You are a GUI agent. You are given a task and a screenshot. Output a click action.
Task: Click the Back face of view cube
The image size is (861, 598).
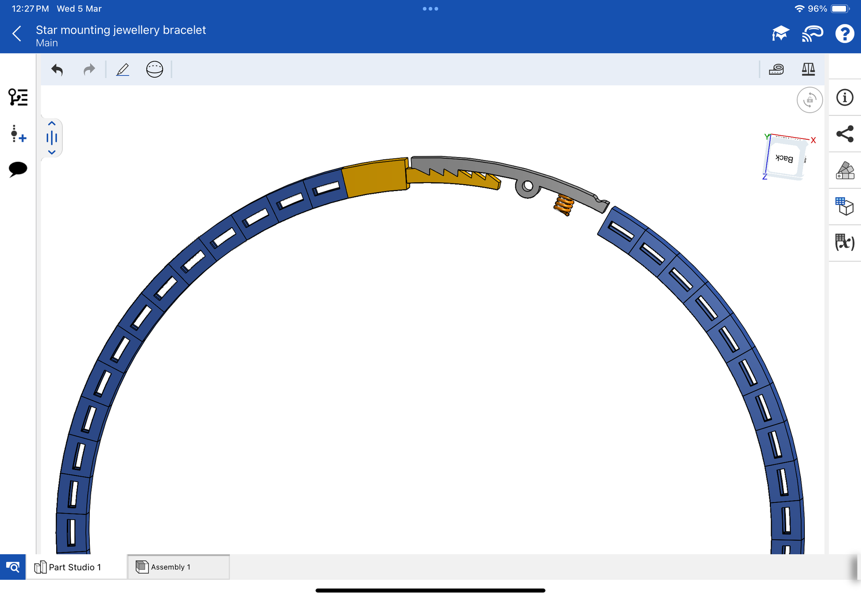point(784,158)
